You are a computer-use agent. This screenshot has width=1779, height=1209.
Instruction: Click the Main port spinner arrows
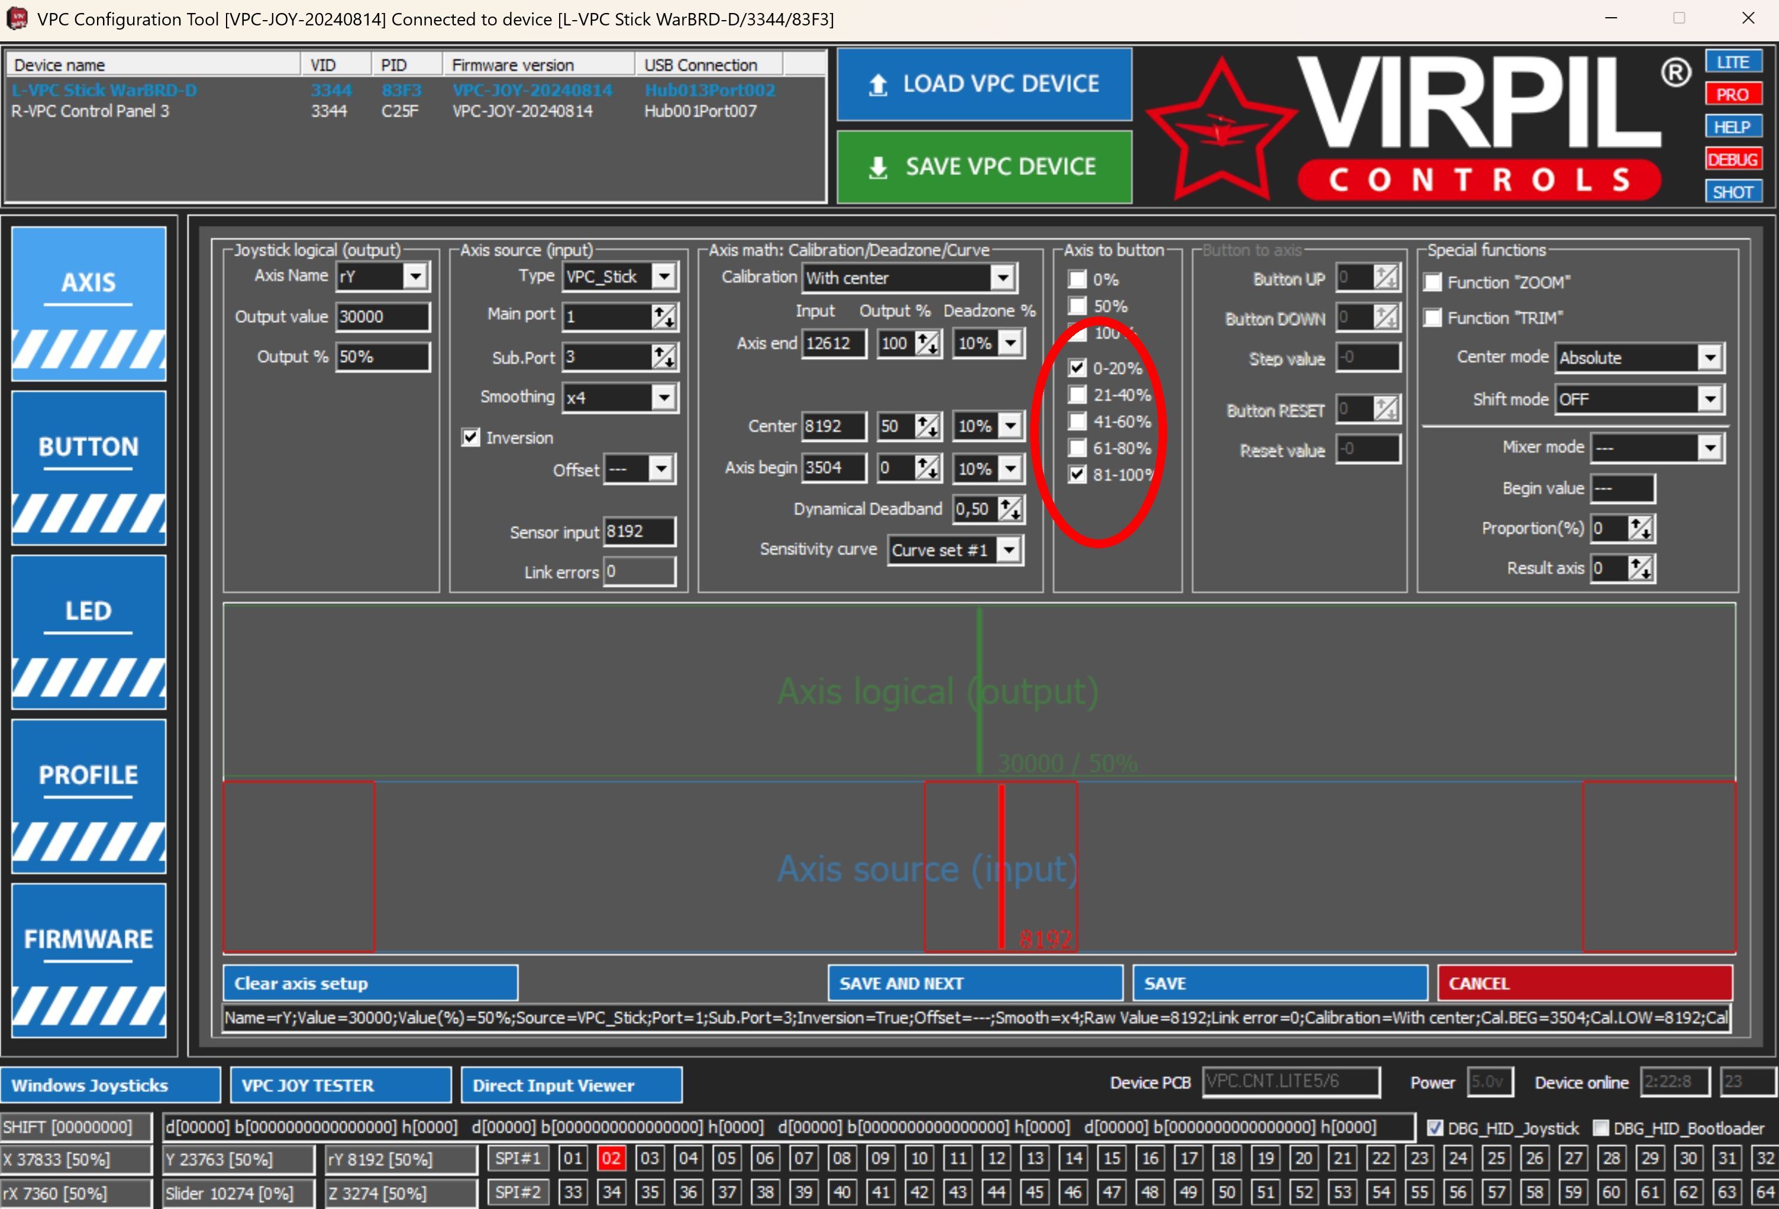(x=664, y=317)
